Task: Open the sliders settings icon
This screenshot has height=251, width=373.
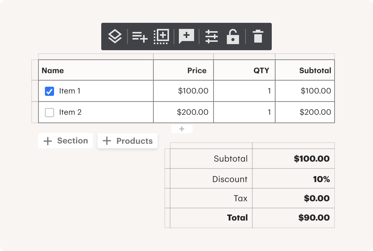Action: pyautogui.click(x=212, y=37)
